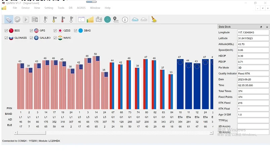Screen dimensions: 270x152
Task: Click the scrollbar right arrow
Action: click(x=211, y=133)
